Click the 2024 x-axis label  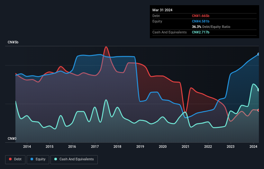pyautogui.click(x=253, y=147)
